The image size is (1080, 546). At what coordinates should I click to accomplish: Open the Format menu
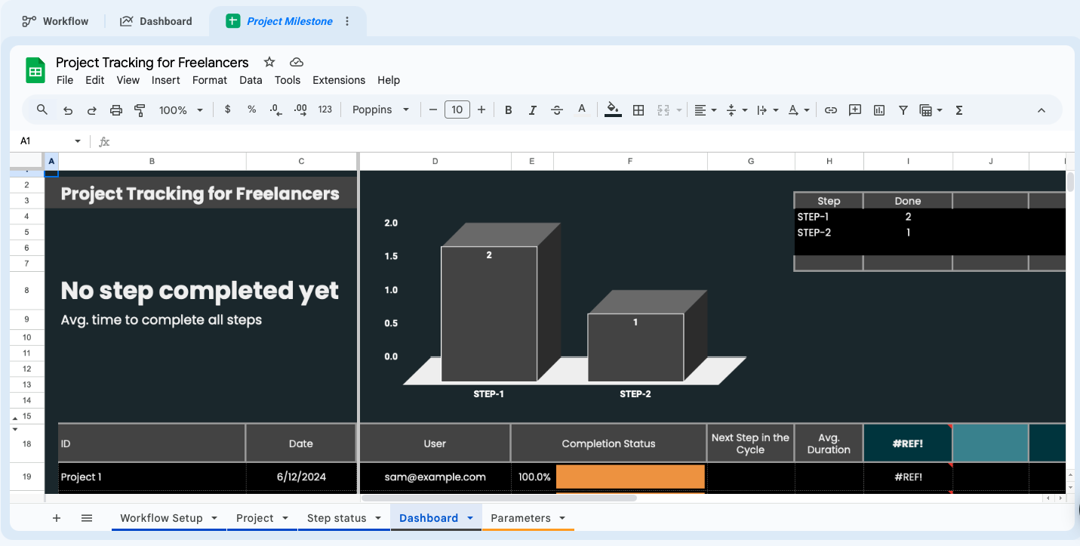pyautogui.click(x=210, y=80)
